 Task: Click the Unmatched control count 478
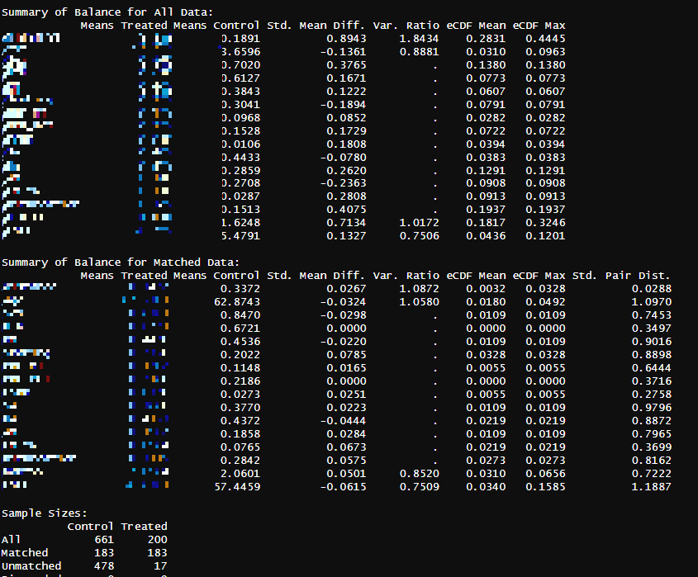click(104, 566)
